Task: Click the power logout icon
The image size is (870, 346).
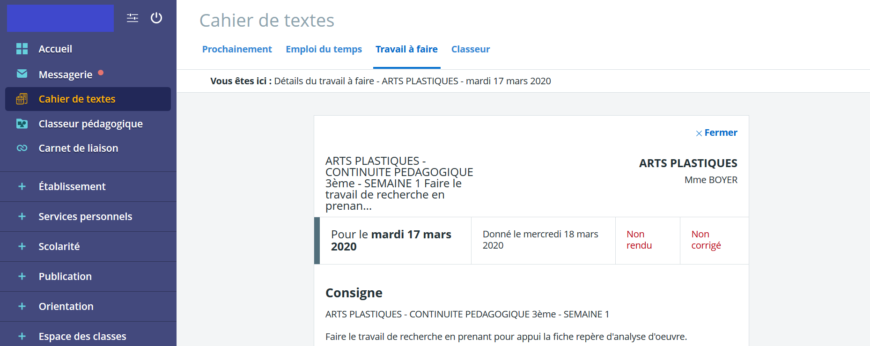Action: pyautogui.click(x=156, y=18)
